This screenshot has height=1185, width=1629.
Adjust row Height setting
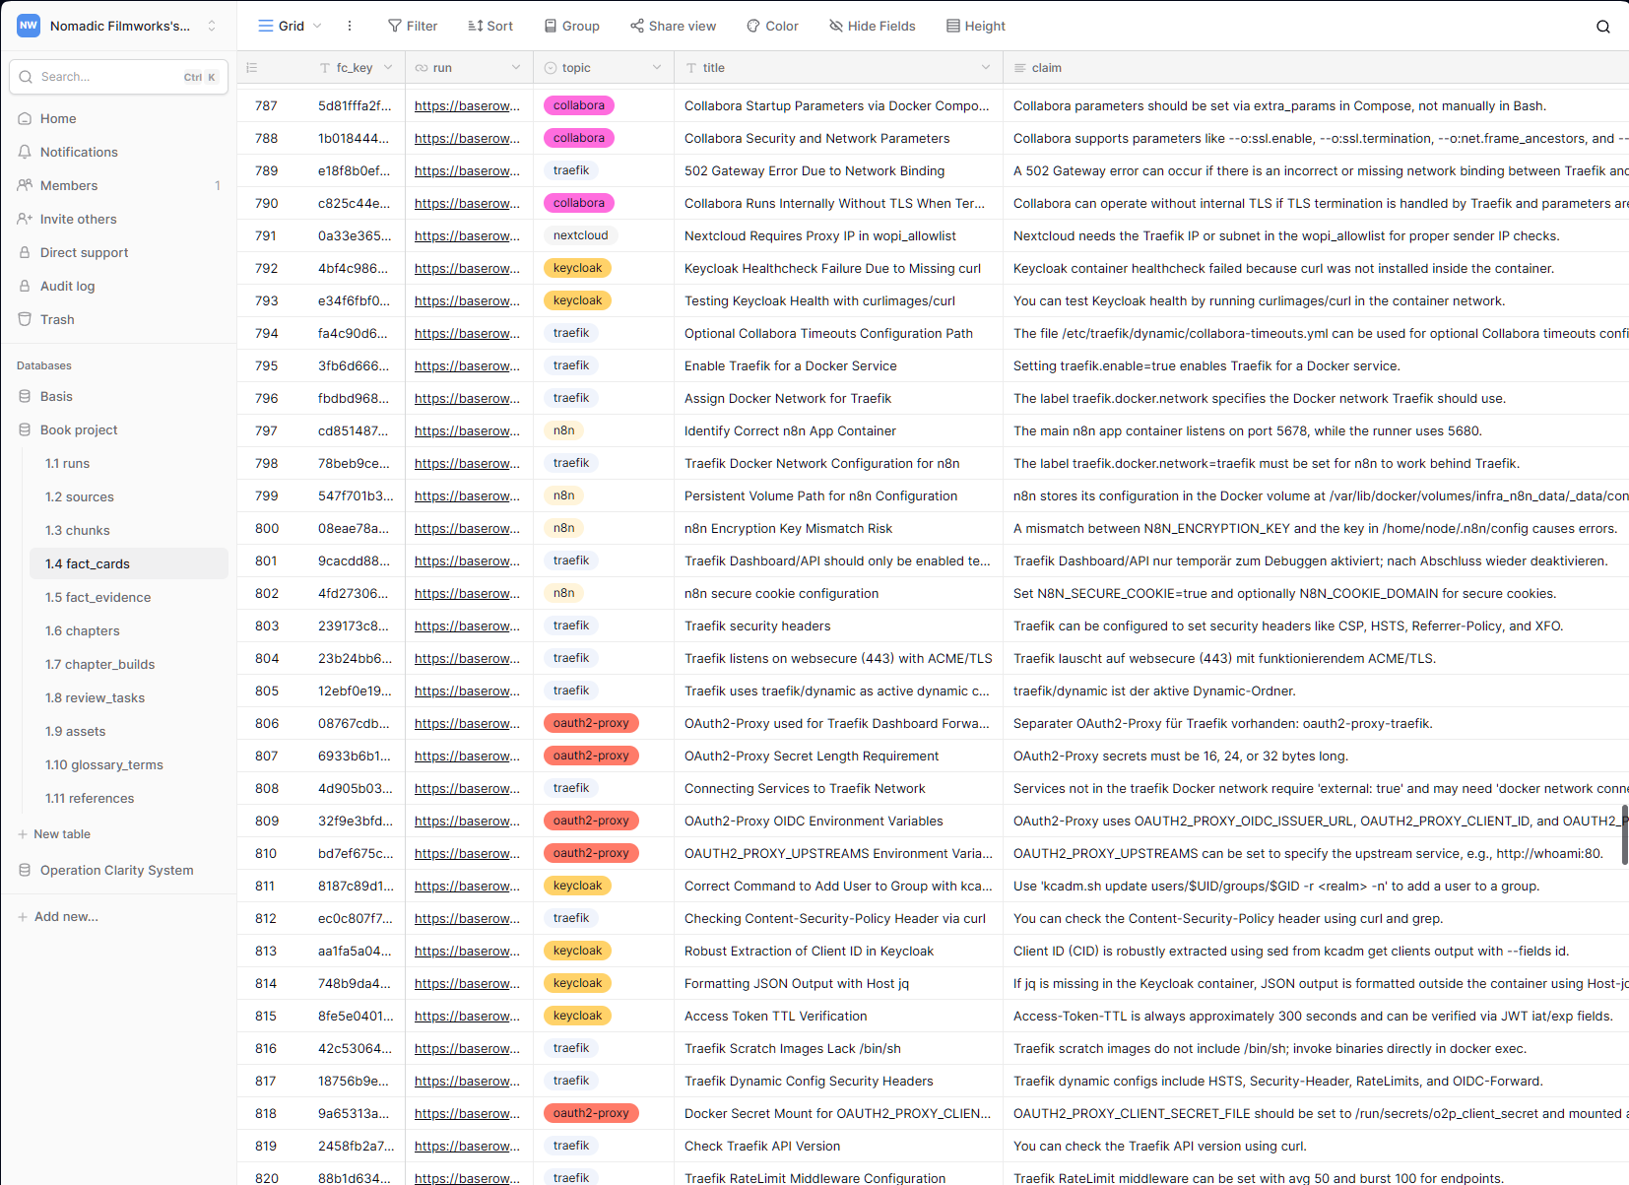975,26
